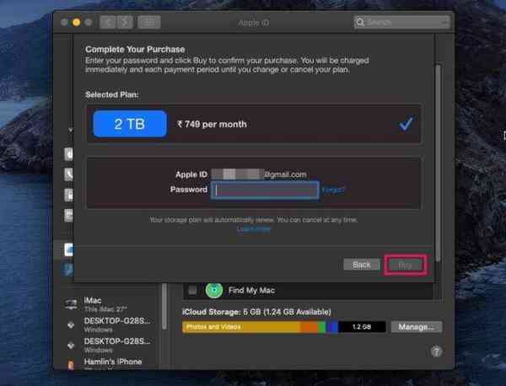The image size is (506, 386).
Task: Click the Find My Mac radar icon
Action: point(214,290)
